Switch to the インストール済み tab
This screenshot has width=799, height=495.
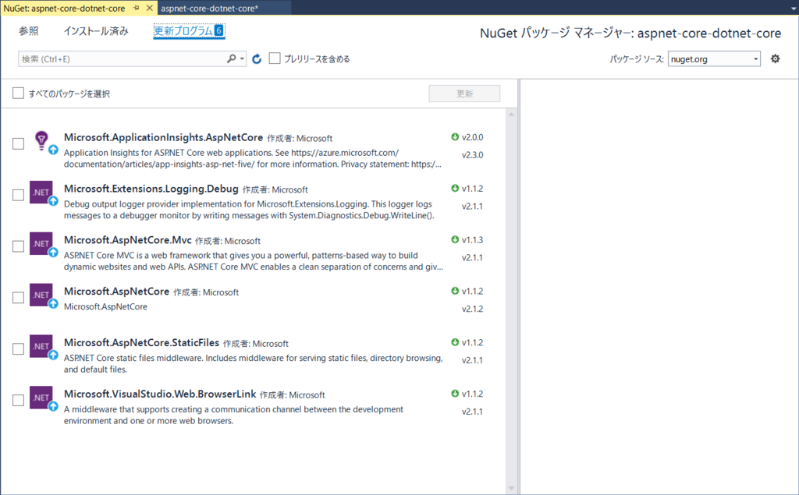pyautogui.click(x=96, y=31)
